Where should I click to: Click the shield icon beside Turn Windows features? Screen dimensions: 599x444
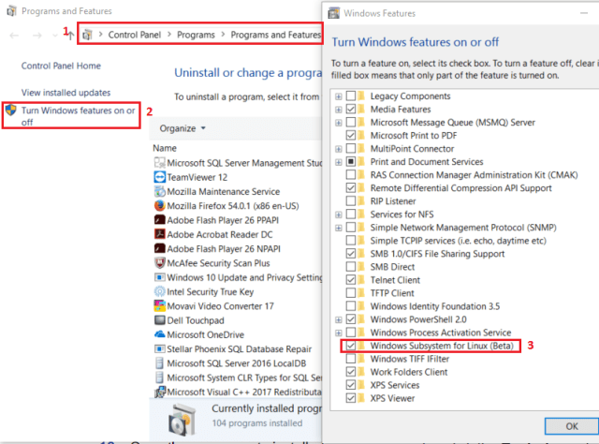click(10, 111)
